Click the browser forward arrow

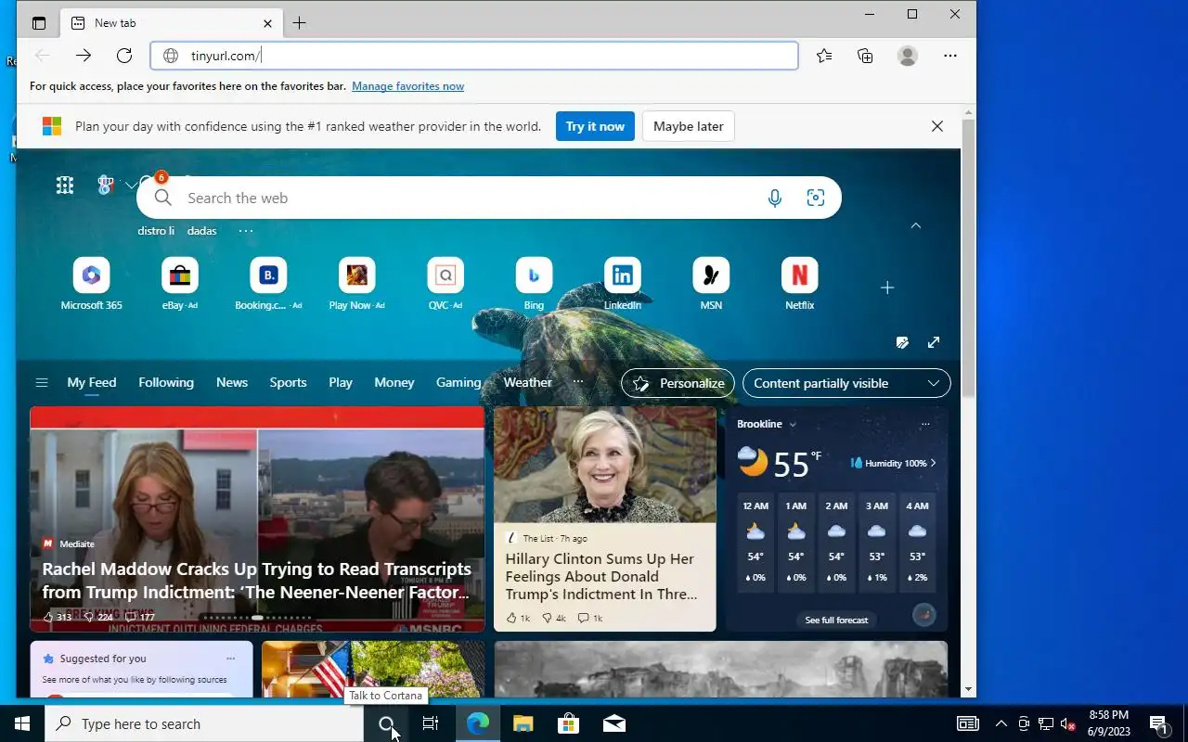(84, 56)
